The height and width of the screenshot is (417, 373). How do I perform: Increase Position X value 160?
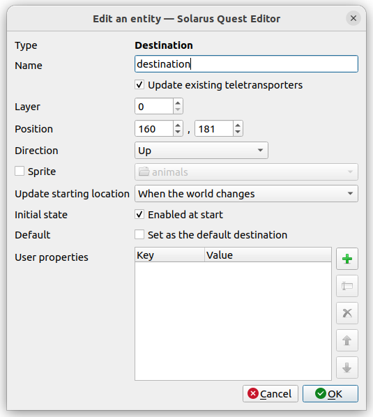coord(178,125)
